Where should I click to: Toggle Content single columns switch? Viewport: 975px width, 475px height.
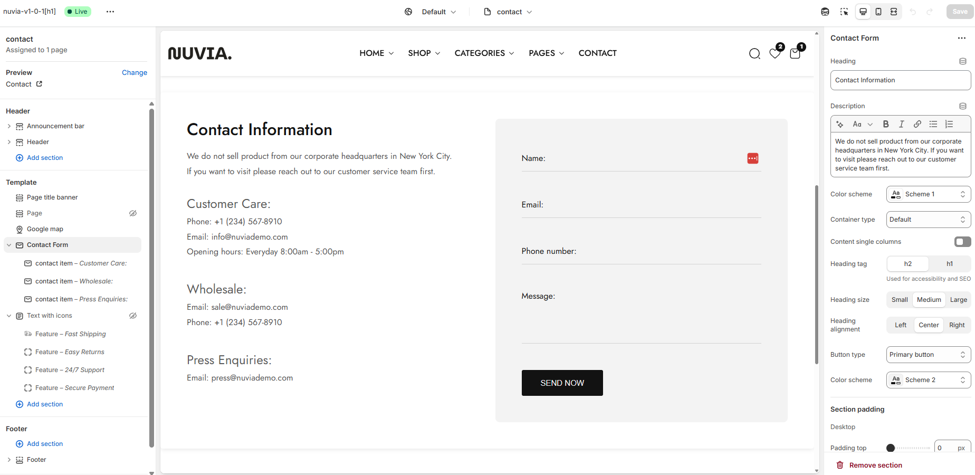(x=962, y=242)
